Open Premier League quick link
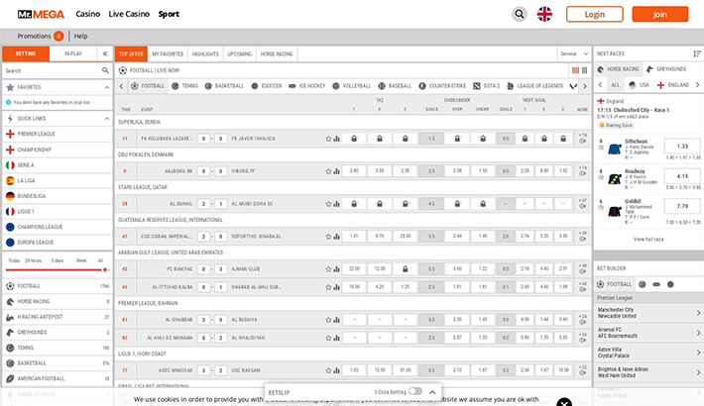The height and width of the screenshot is (406, 704). pos(58,134)
